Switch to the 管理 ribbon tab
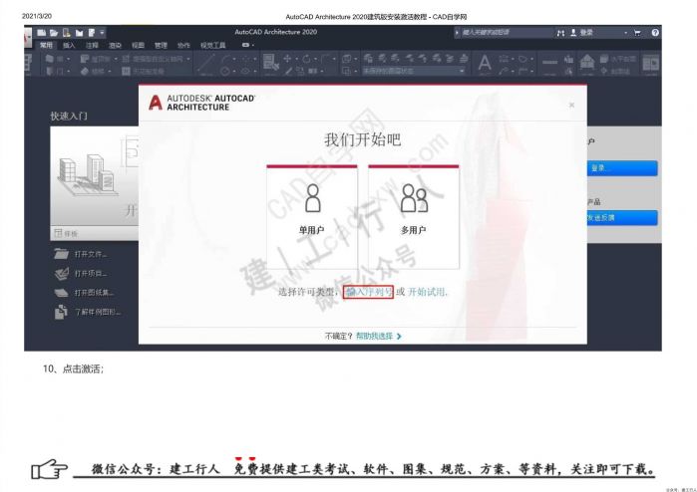This screenshot has width=697, height=492. [x=161, y=45]
